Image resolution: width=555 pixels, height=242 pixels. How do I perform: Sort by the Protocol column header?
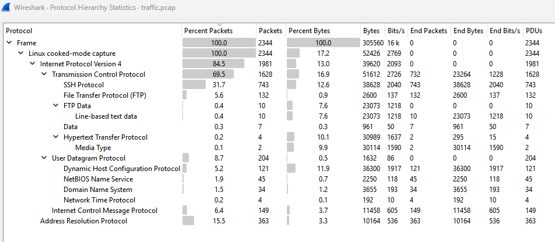tap(19, 31)
